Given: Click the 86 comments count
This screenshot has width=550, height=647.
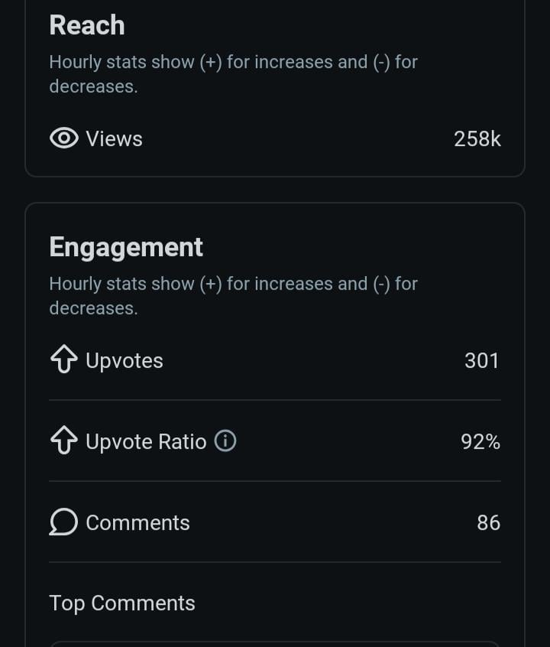Looking at the screenshot, I should (488, 522).
